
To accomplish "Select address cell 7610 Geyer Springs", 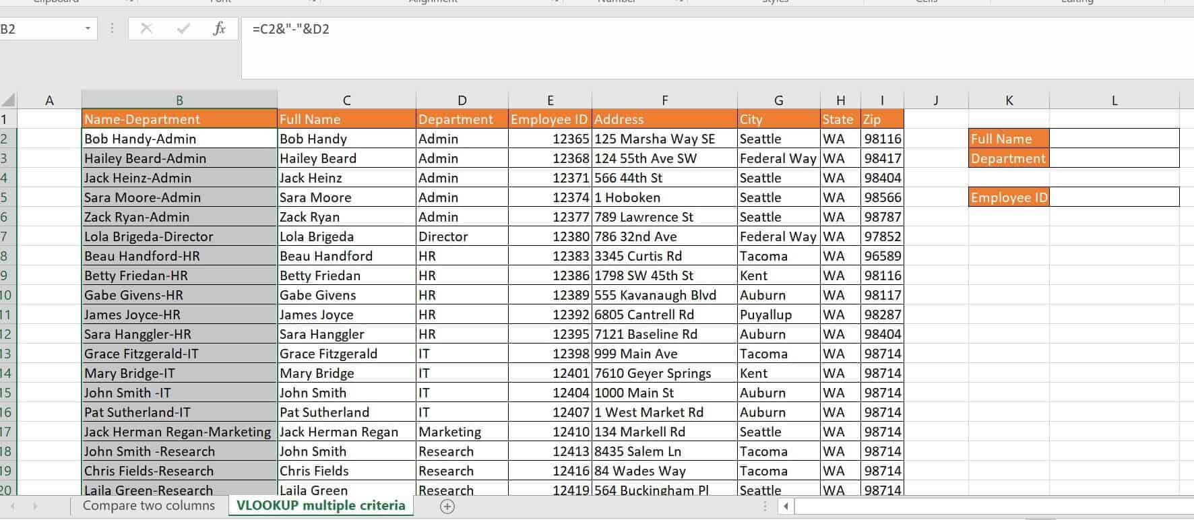I will (x=664, y=373).
